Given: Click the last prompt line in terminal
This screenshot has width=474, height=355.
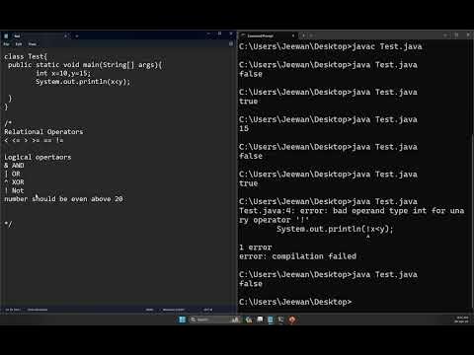Looking at the screenshot, I should pos(295,302).
